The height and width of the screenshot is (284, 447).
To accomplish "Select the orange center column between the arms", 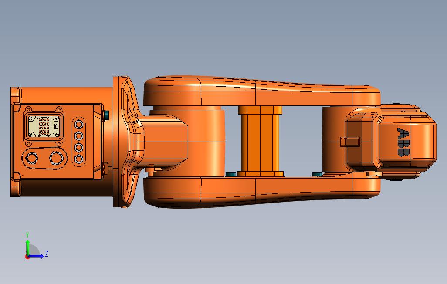I will click(x=260, y=141).
